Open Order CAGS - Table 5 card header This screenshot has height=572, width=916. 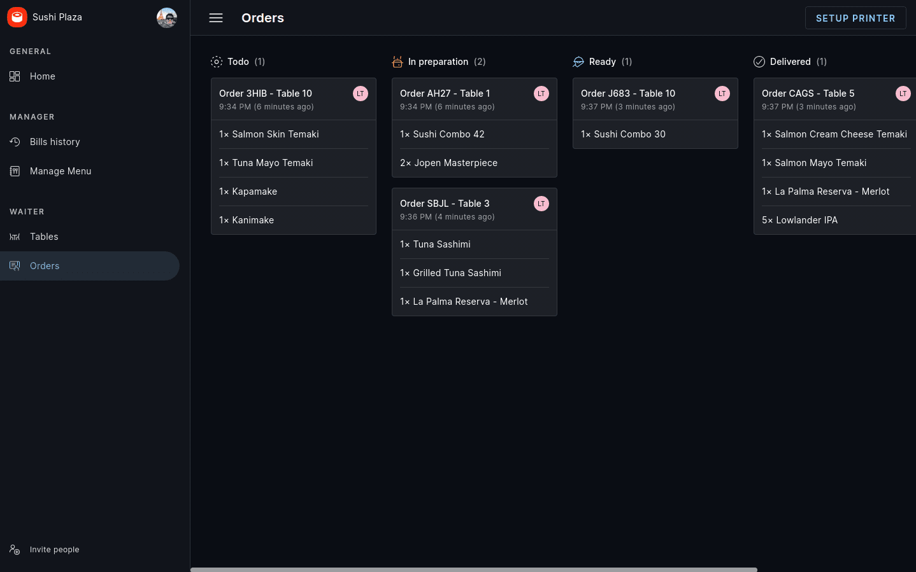pyautogui.click(x=835, y=99)
